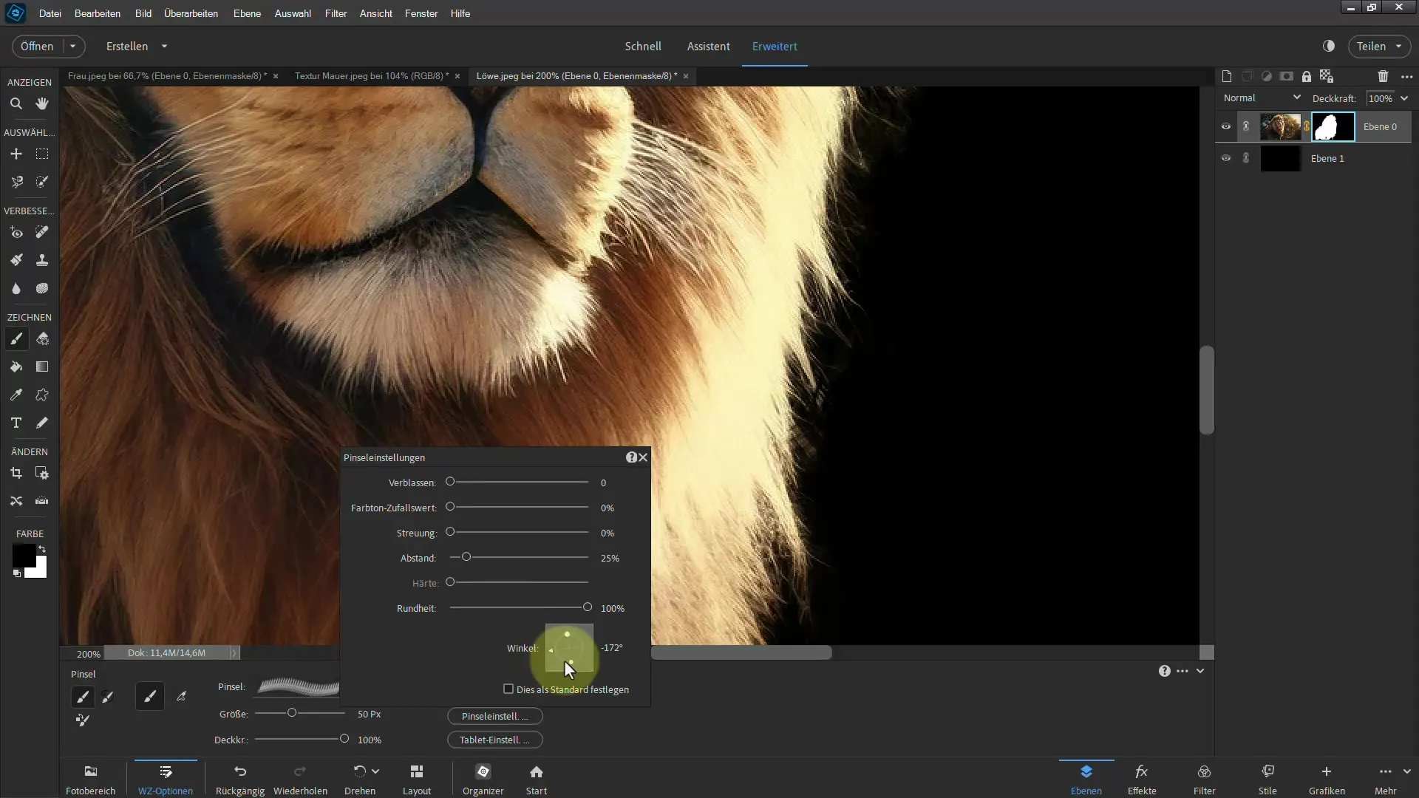Toggle visibility of Ebene 1
The height and width of the screenshot is (798, 1419).
point(1226,158)
